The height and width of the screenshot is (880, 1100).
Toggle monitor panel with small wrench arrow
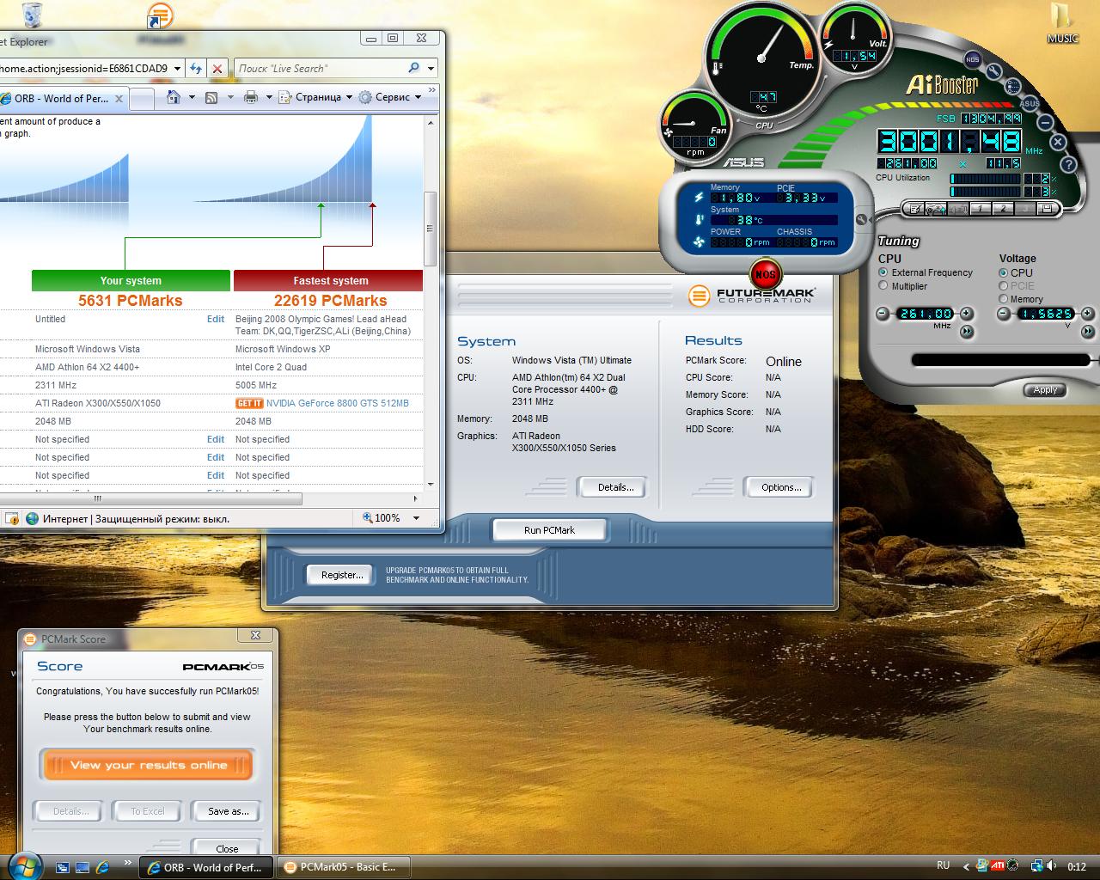coord(862,220)
